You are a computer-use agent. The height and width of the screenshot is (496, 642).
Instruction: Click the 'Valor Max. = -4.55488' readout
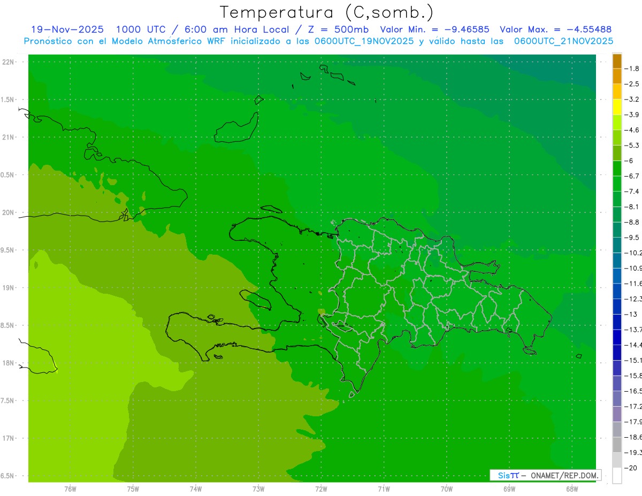click(555, 29)
